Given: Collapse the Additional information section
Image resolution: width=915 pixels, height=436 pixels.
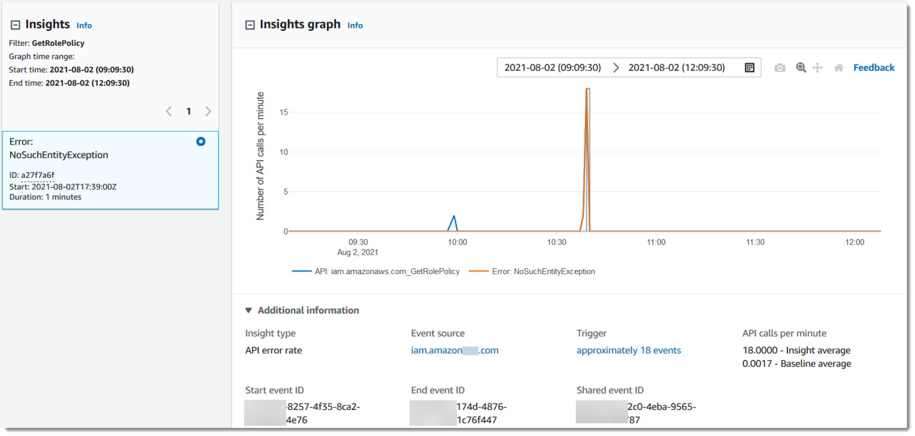Looking at the screenshot, I should pos(248,310).
